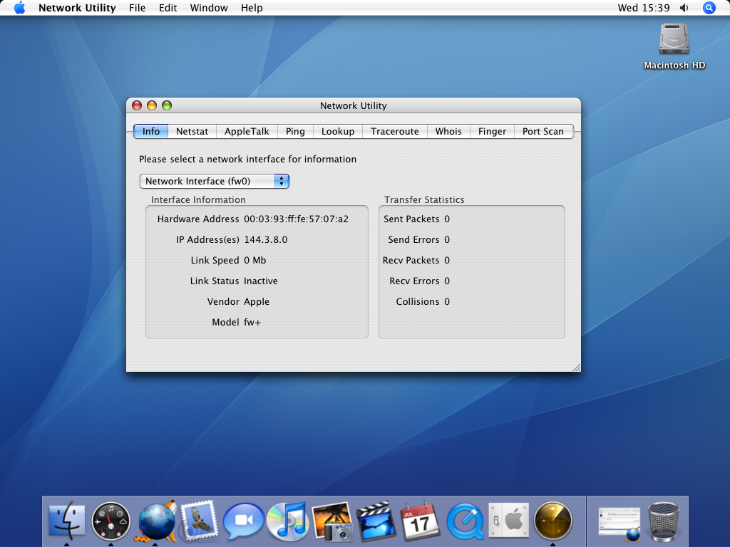This screenshot has height=547, width=730.
Task: Switch to the Netstat tab
Action: (192, 132)
